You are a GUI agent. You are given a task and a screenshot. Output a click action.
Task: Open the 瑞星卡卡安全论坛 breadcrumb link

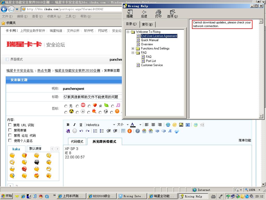point(20,71)
